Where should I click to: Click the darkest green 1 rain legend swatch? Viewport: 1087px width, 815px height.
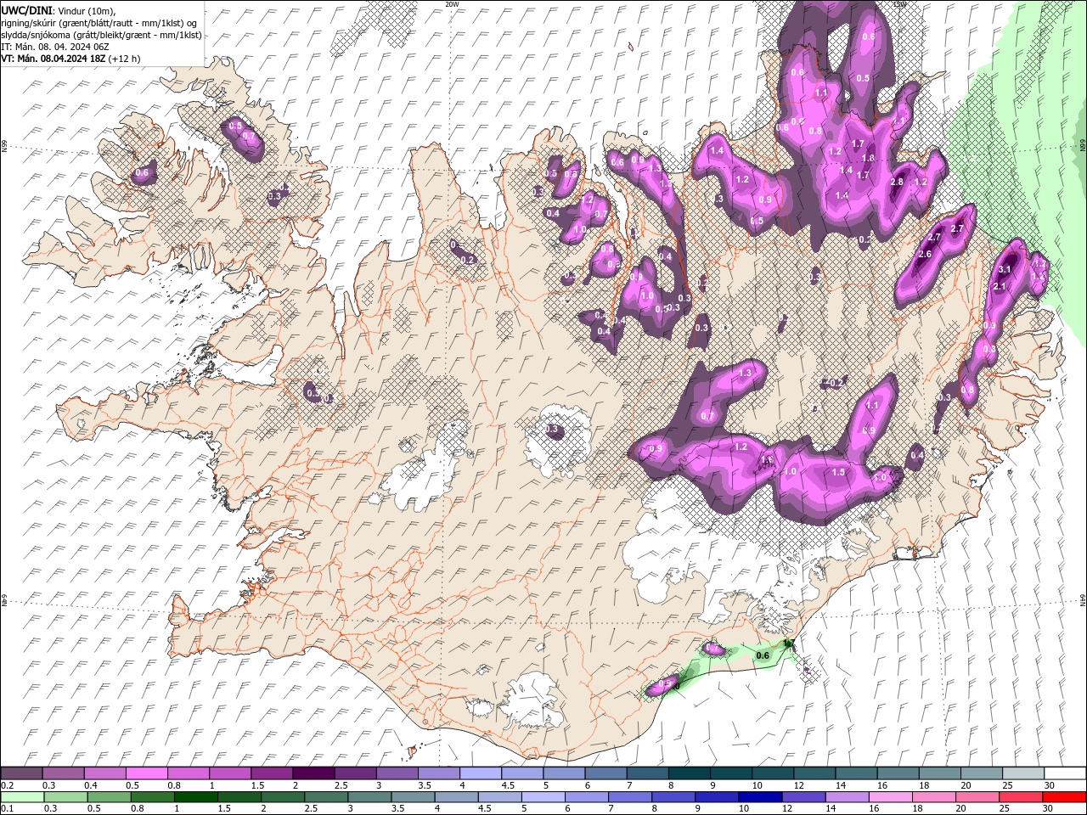coord(197,796)
